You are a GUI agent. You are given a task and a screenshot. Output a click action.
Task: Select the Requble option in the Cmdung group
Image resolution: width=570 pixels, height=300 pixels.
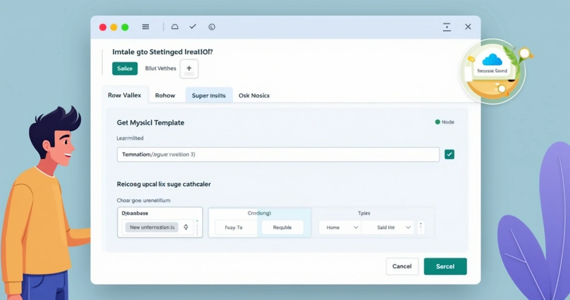click(x=283, y=227)
